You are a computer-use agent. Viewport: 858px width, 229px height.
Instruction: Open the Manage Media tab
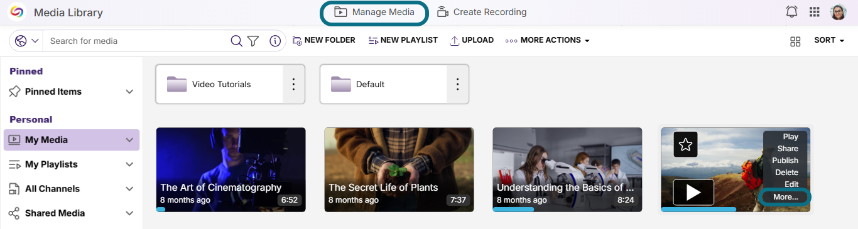[374, 13]
